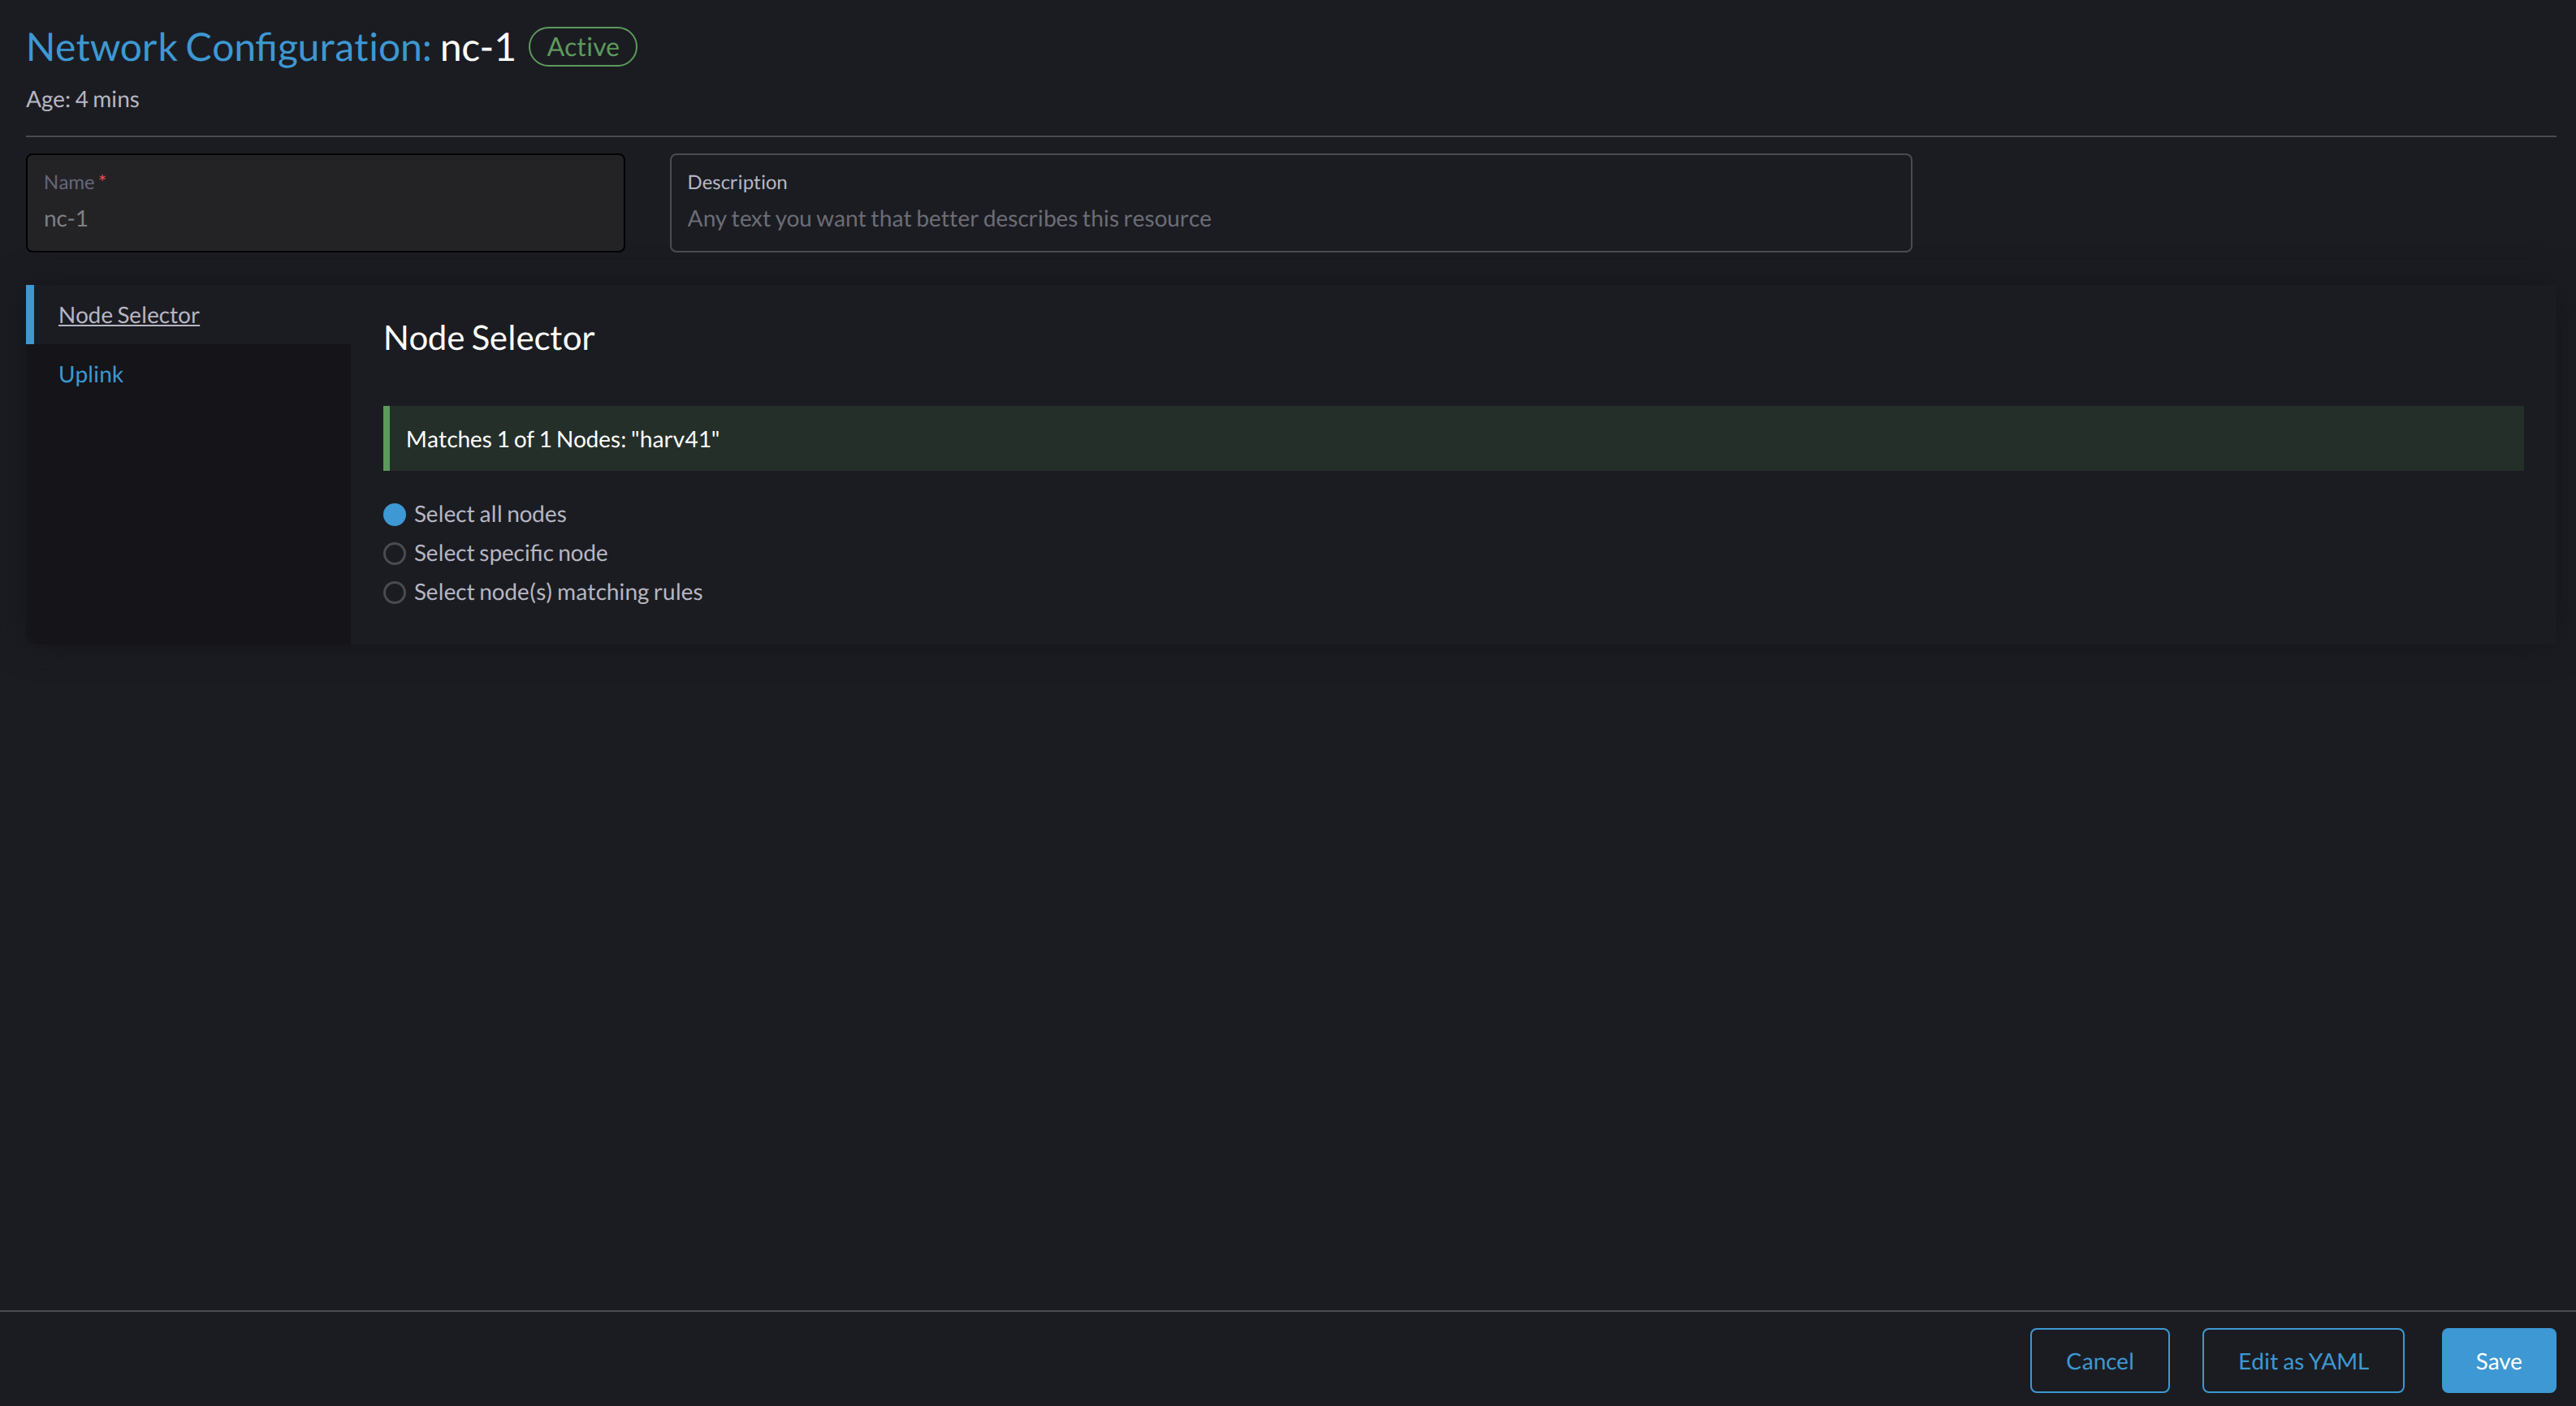Click the "harv41" node name in banner
This screenshot has height=1406, width=2576.
click(675, 438)
